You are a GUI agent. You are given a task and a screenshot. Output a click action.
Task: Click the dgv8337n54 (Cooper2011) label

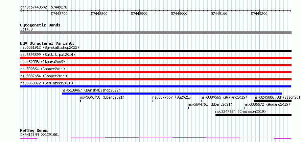tap(44, 76)
